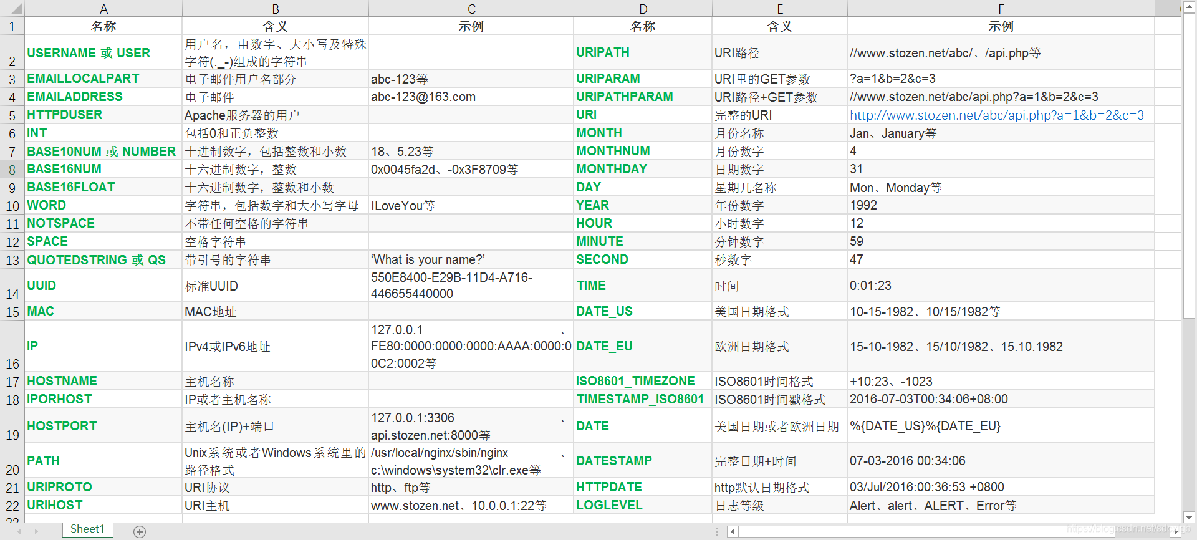Select the UUID cell

click(103, 286)
